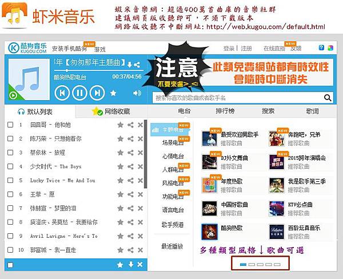The height and width of the screenshot is (279, 343).
Task: Open 酷狗热歌 station thumbnail
Action: pyautogui.click(x=209, y=232)
